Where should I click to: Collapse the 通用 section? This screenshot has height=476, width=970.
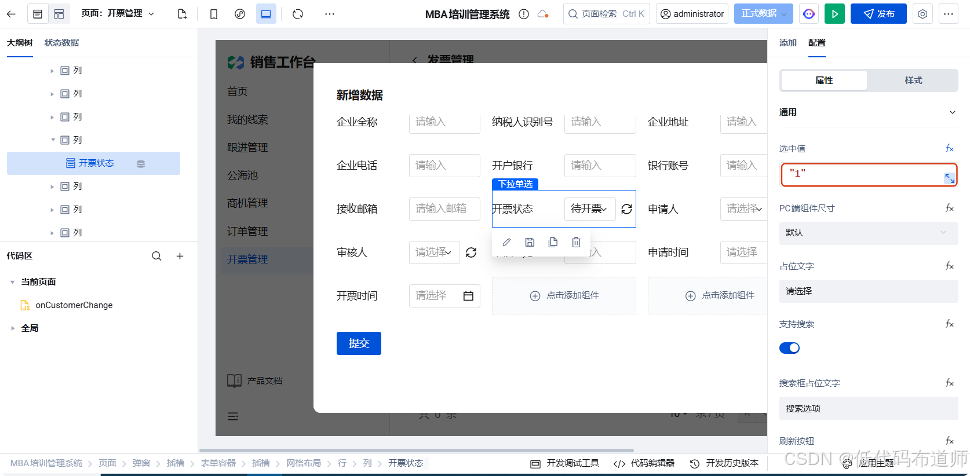click(x=952, y=112)
